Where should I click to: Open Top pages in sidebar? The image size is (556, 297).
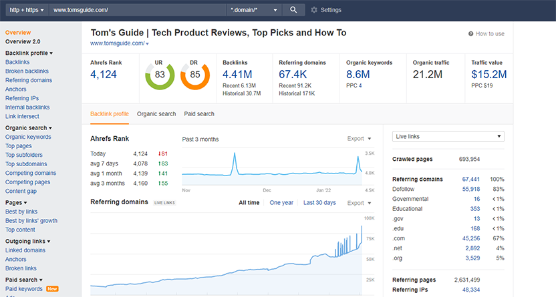click(x=19, y=146)
